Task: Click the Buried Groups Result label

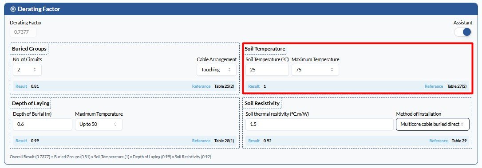Action: [21, 86]
